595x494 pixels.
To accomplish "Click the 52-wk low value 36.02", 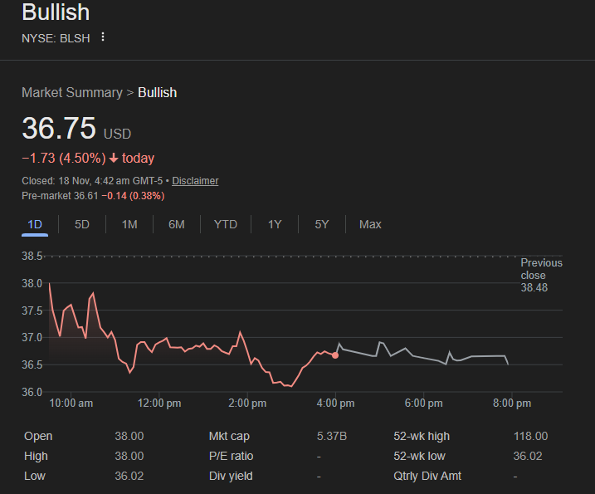I will (530, 456).
